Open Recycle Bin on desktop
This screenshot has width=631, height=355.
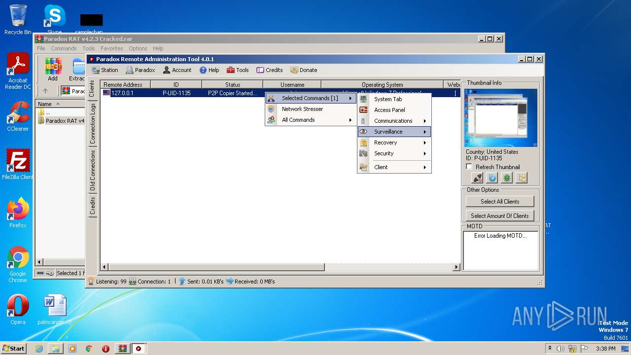point(18,20)
